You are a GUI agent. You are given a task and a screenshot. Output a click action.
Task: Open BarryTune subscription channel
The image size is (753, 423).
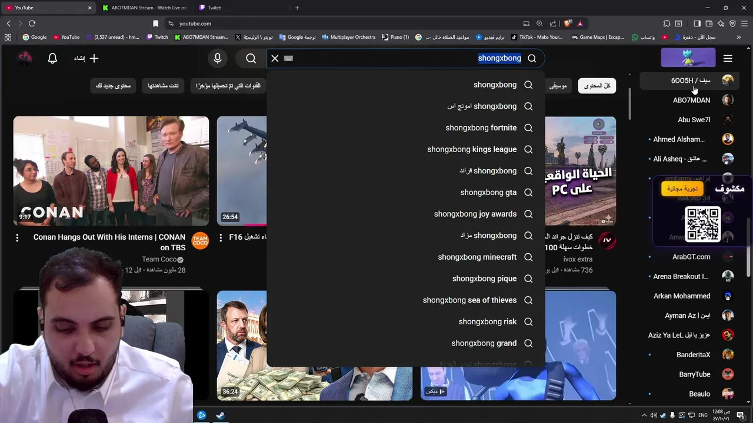pyautogui.click(x=688, y=374)
